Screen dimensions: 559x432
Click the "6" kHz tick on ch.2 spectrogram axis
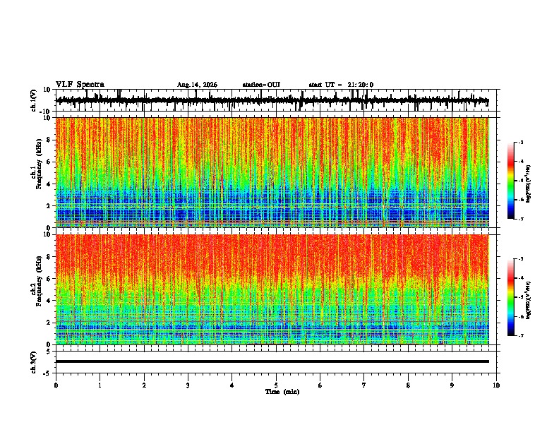point(49,279)
